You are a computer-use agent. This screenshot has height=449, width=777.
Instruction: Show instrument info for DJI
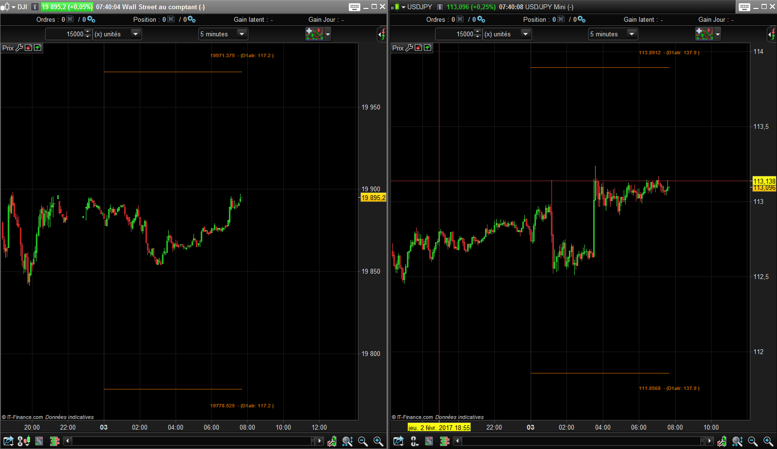click(x=34, y=7)
